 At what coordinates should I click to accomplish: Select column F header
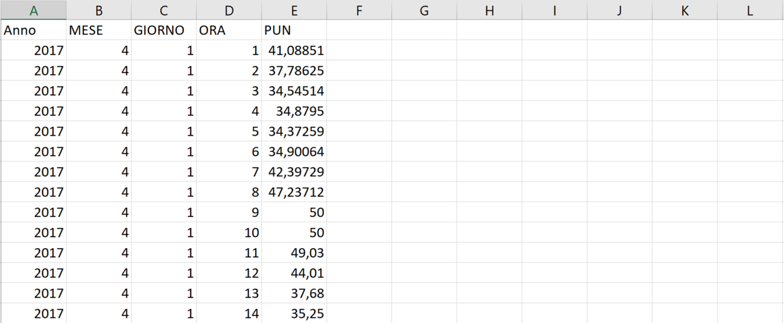(360, 10)
